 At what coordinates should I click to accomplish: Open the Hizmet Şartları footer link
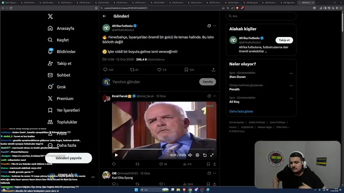point(237,122)
